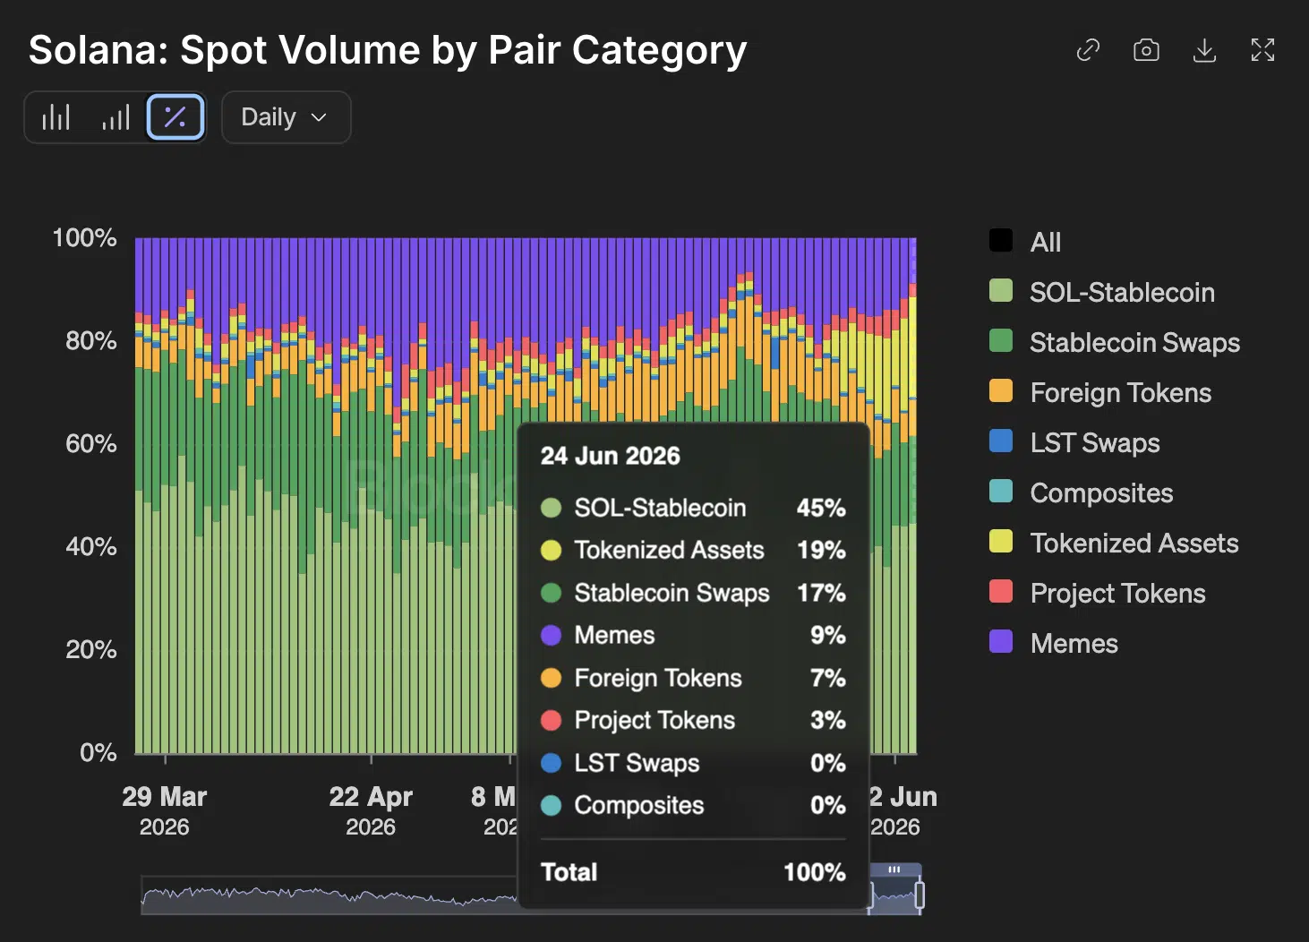Click the 0% y-axis label
1309x942 pixels.
click(x=98, y=752)
